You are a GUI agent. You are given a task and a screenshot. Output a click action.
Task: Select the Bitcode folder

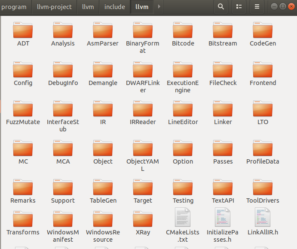pos(183,34)
